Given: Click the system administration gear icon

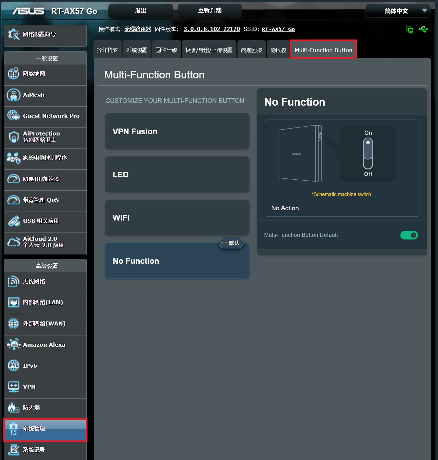Looking at the screenshot, I should [x=13, y=428].
